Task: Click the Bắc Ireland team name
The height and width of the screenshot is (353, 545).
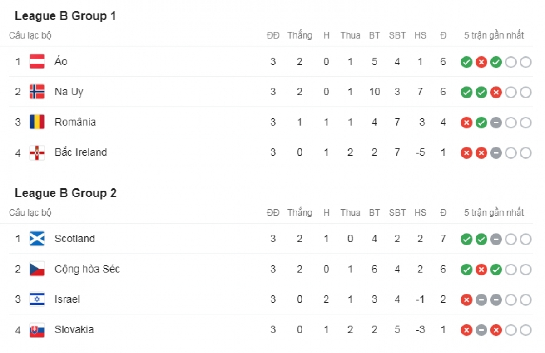Action: 81,152
